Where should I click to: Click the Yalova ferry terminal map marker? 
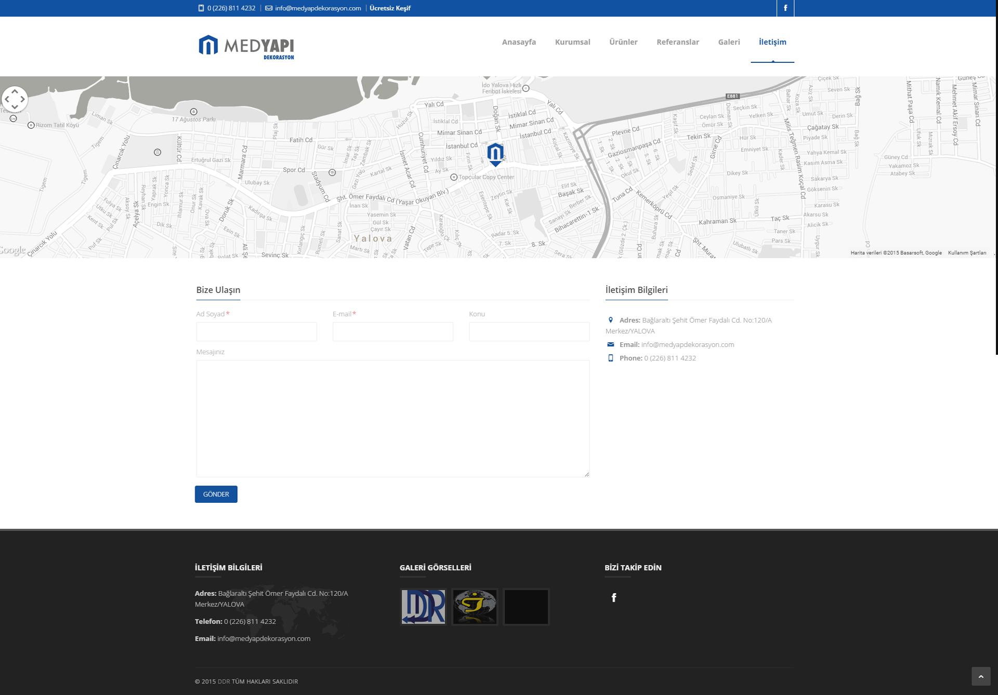tap(526, 89)
